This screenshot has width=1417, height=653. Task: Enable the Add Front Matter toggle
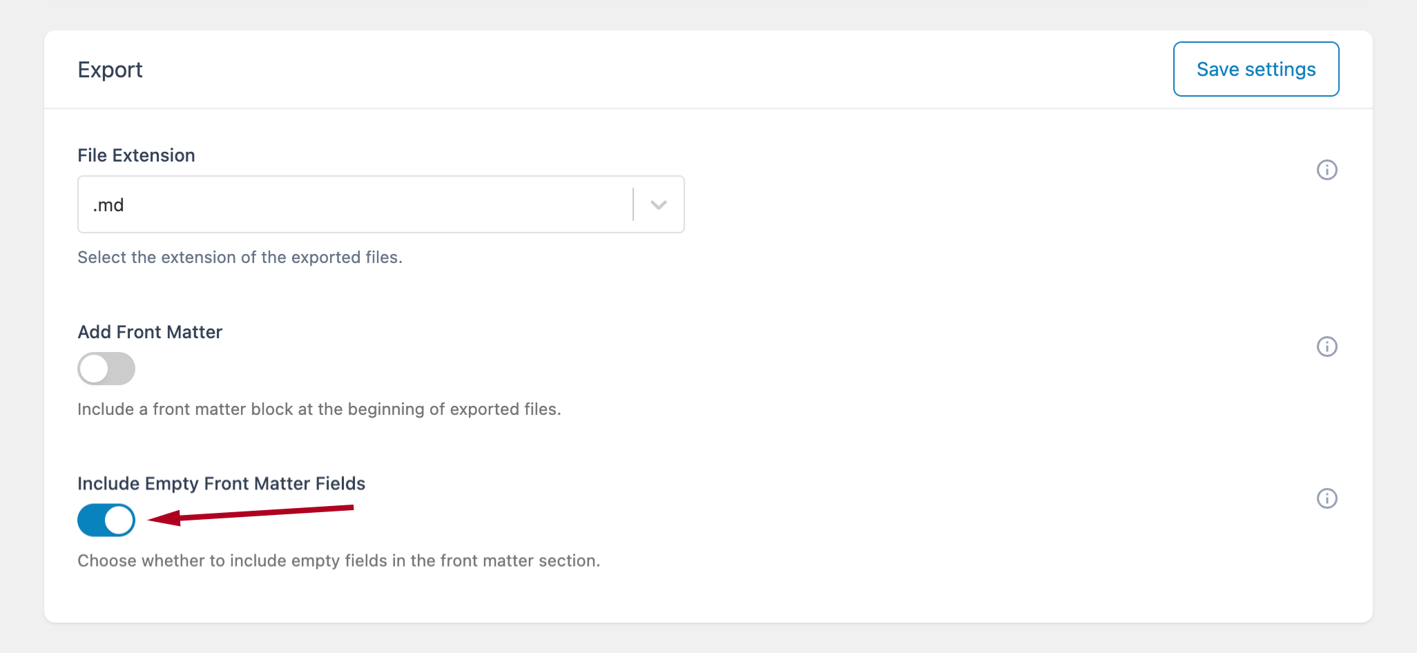pyautogui.click(x=106, y=369)
